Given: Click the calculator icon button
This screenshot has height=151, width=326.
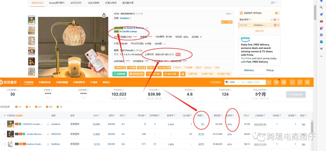Looking at the screenshot, I should tap(183, 74).
